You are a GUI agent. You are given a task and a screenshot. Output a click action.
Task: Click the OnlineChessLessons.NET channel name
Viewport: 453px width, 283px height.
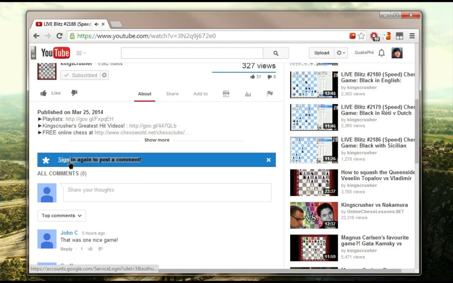click(x=375, y=211)
